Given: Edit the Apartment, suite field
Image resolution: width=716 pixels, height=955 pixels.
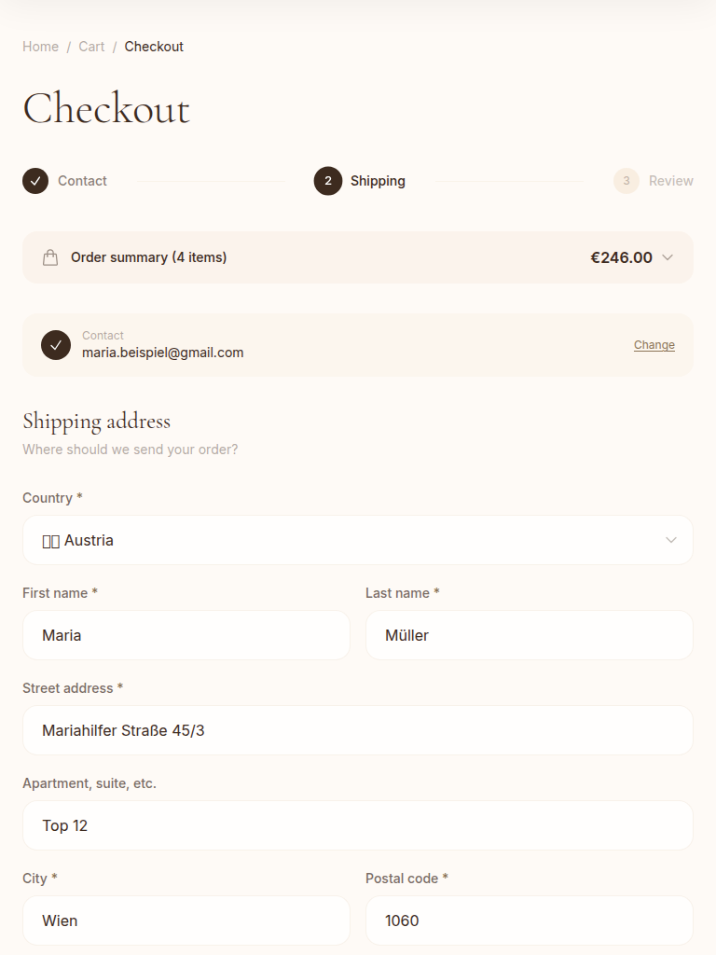Looking at the screenshot, I should click(358, 825).
